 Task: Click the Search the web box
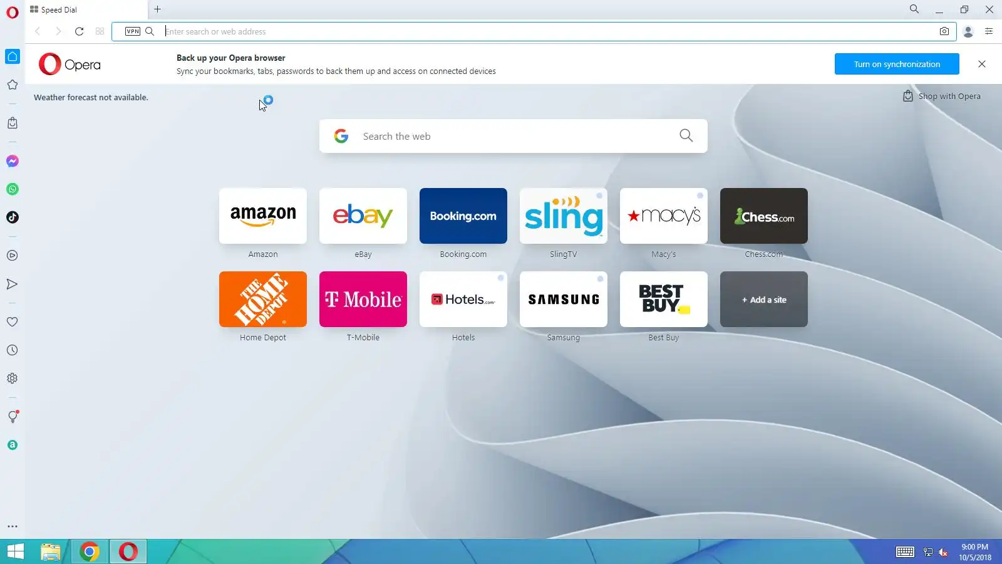tap(514, 136)
